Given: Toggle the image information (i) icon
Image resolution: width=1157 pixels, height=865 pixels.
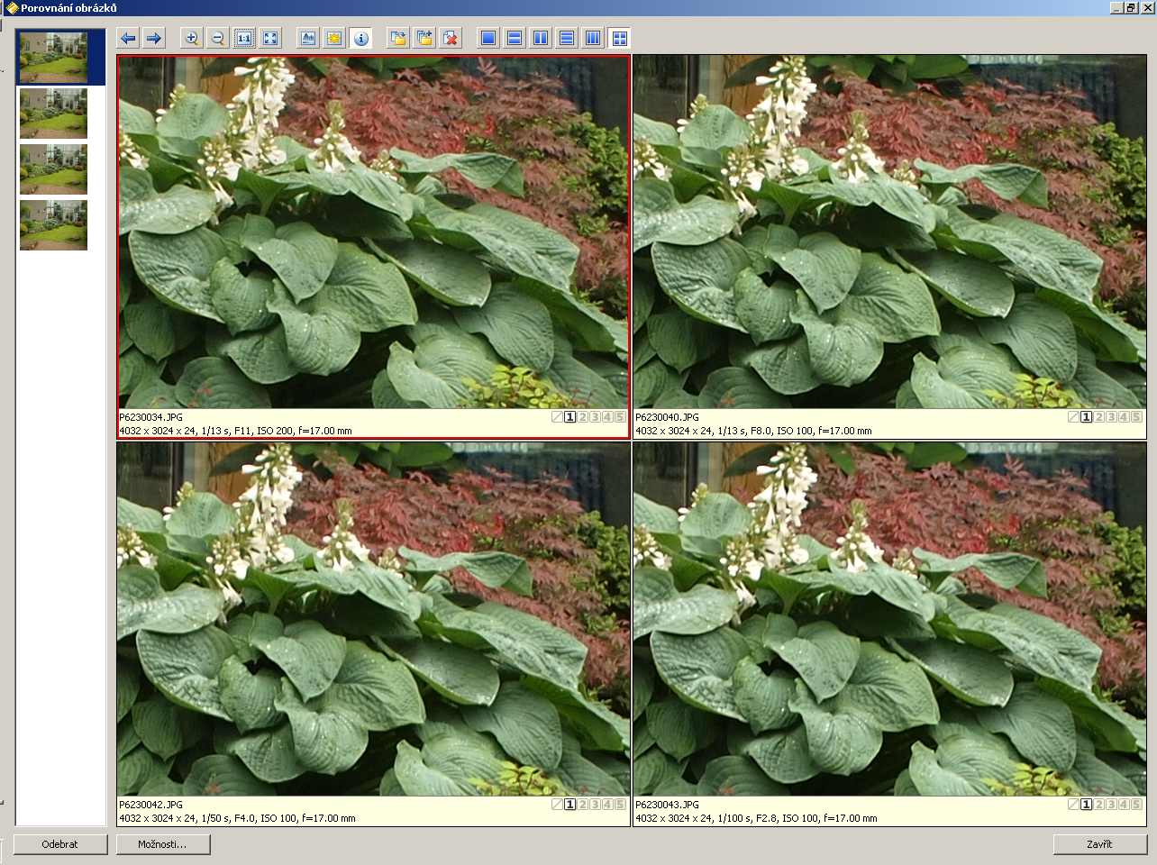Looking at the screenshot, I should click(x=360, y=38).
